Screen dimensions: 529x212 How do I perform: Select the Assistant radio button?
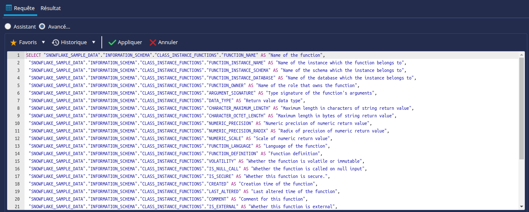click(8, 26)
